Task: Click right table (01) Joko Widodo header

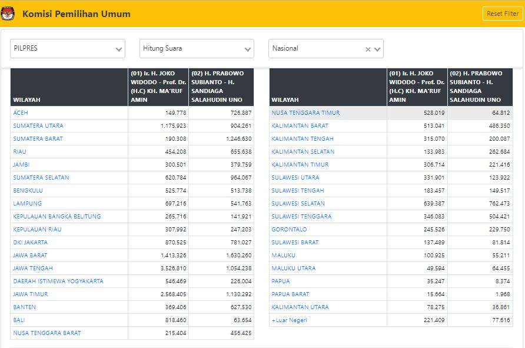Action: pos(417,87)
